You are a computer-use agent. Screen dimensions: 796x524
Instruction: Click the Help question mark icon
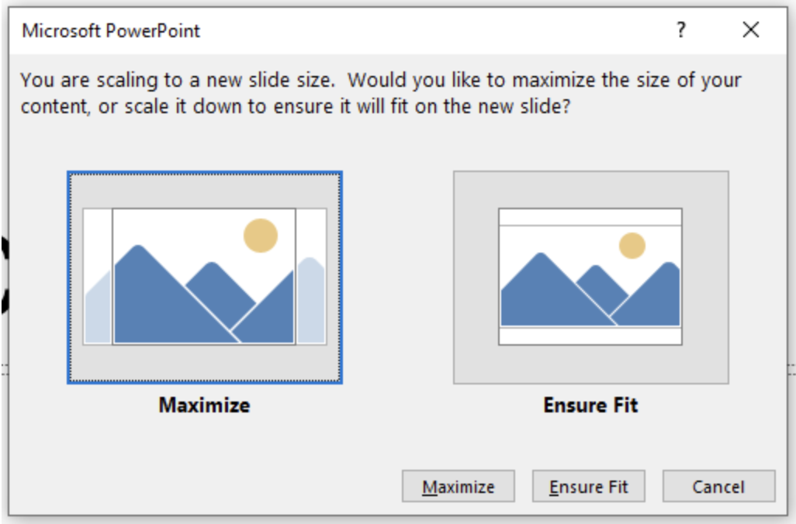tap(681, 31)
